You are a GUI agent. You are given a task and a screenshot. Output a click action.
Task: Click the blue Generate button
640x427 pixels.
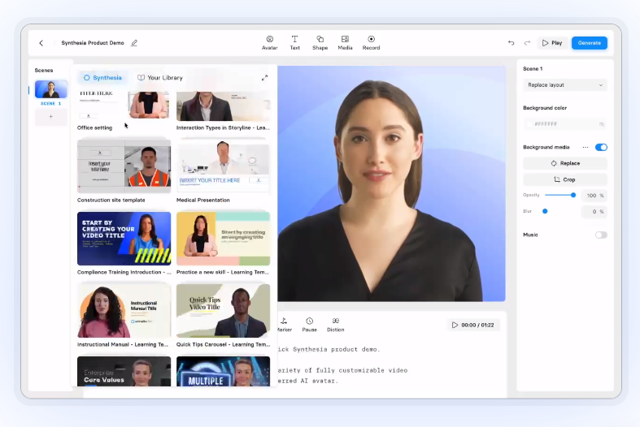[x=589, y=43]
